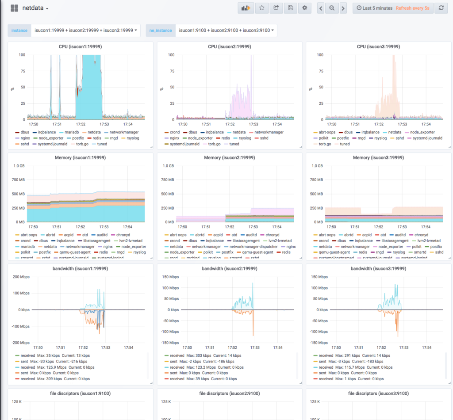Select 'received Max: 115.7 Mbps' row in bandwidth isucon3 legend
This screenshot has height=420, width=453.
coord(353,367)
